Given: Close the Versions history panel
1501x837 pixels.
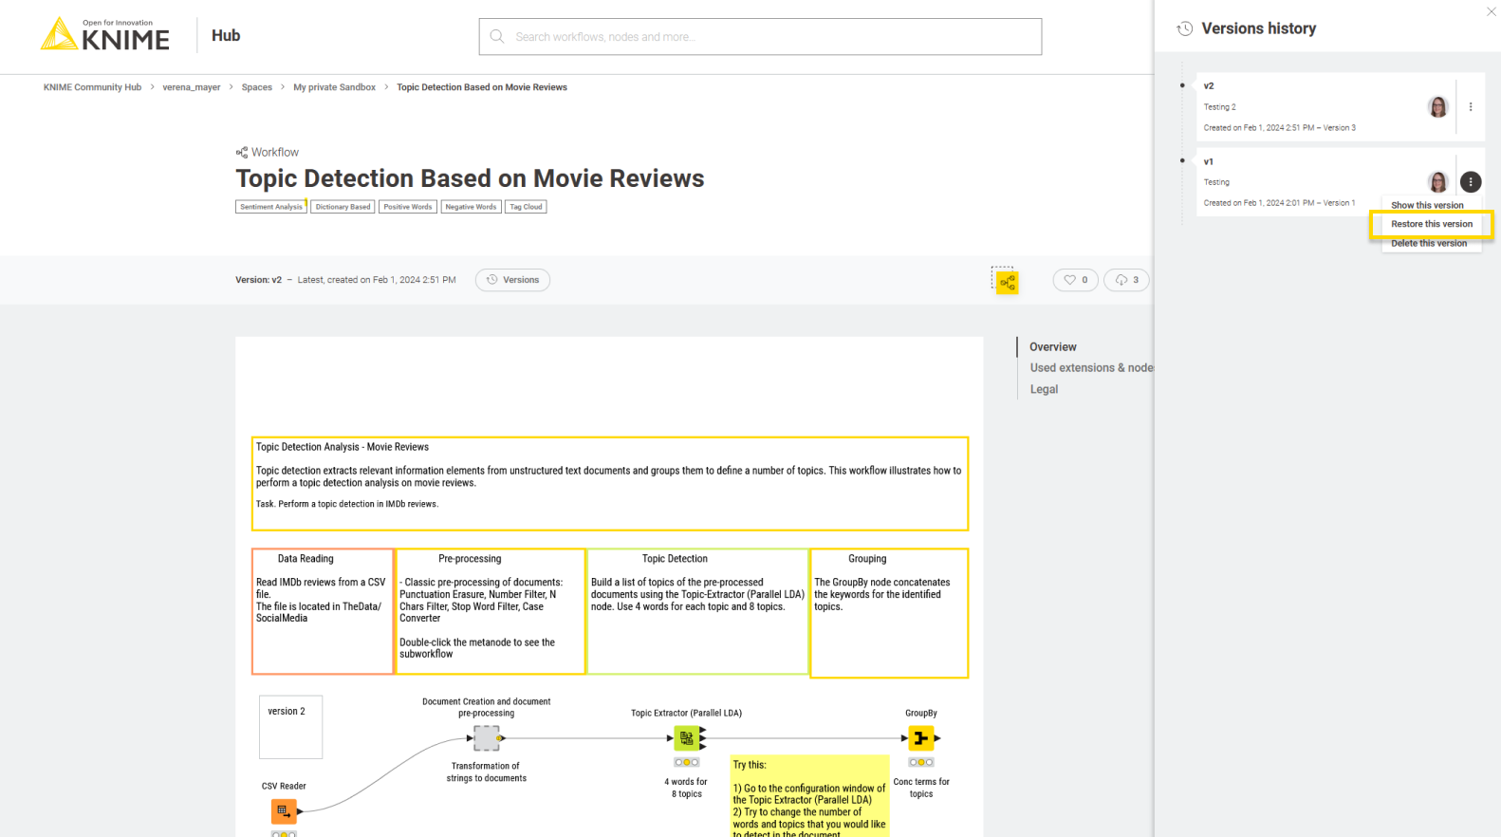Looking at the screenshot, I should (1491, 11).
